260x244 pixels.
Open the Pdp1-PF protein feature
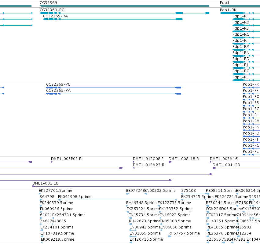coord(251,91)
